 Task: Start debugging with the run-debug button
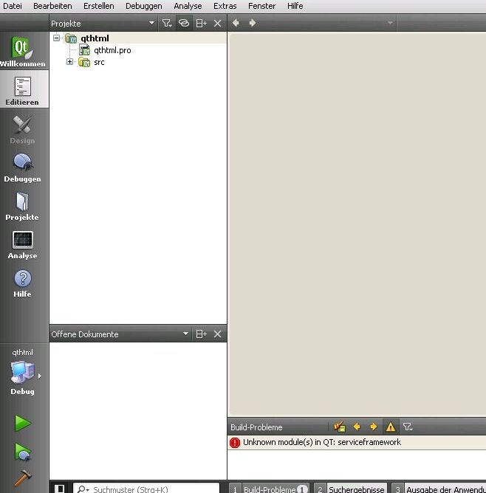(x=23, y=452)
